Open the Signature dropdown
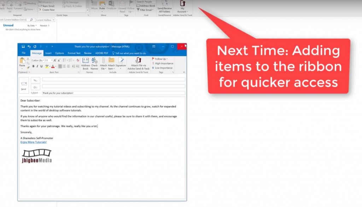The image size is (362, 207). [121, 64]
